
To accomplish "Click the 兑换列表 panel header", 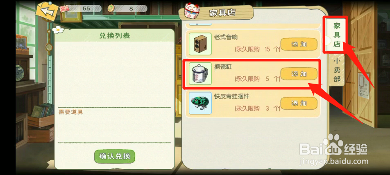I will click(x=115, y=35).
